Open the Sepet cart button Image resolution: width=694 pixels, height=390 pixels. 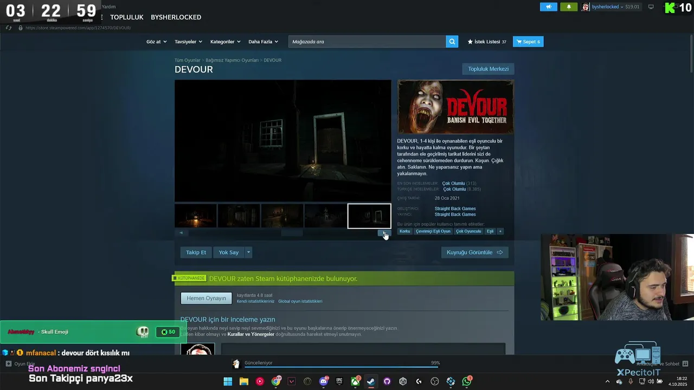[528, 42]
